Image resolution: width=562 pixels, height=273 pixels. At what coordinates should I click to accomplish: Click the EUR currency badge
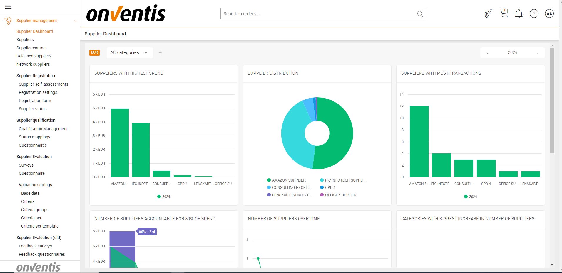(94, 53)
